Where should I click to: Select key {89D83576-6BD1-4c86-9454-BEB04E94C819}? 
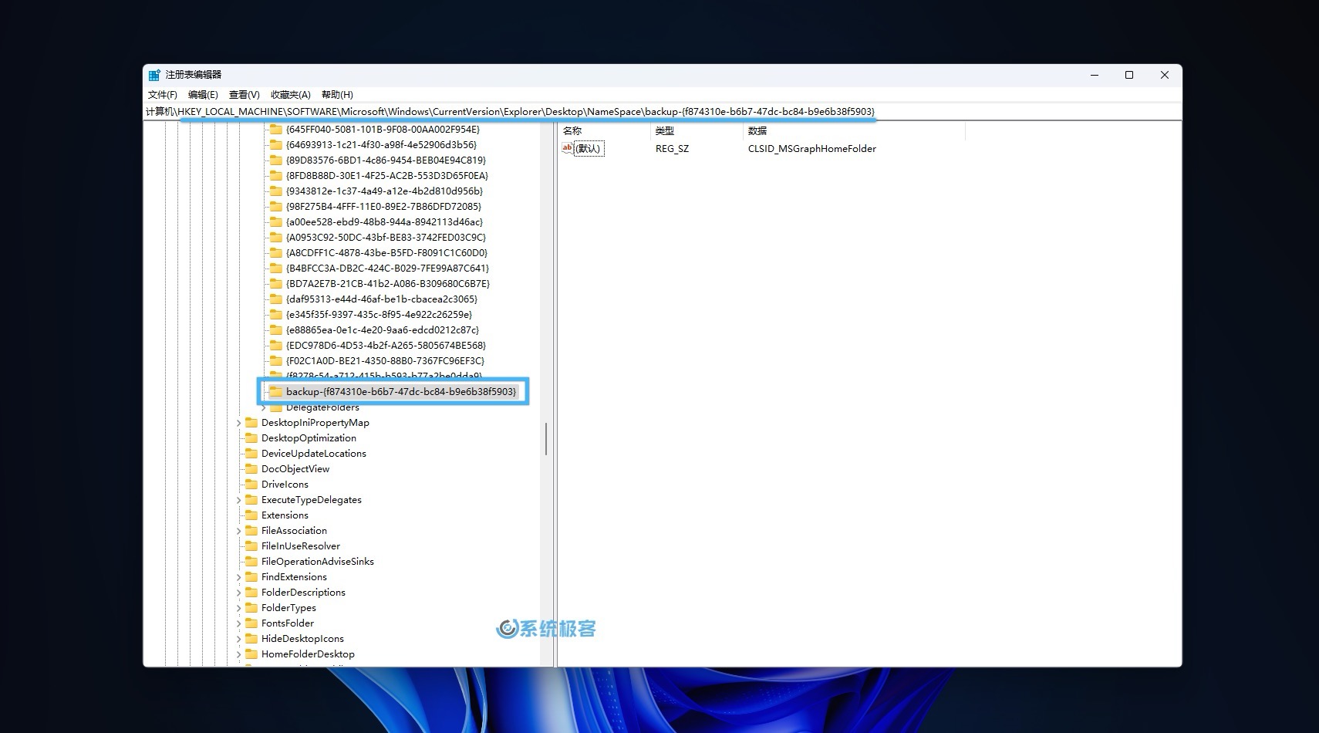[386, 160]
